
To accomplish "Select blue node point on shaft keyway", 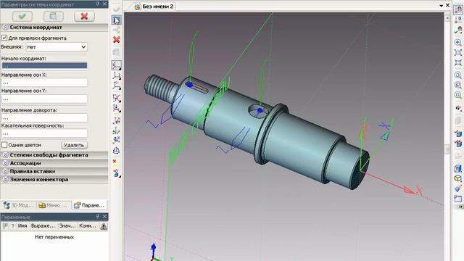I will [189, 85].
